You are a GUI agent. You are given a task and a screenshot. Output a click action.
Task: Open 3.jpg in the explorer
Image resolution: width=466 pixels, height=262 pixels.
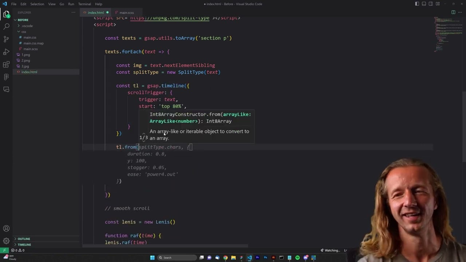[x=46, y=66]
